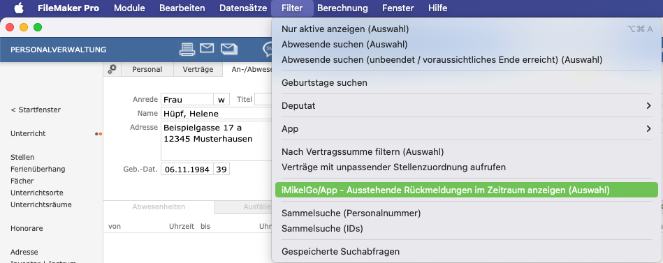Click the age field showing 39
663x263 pixels.
(221, 170)
